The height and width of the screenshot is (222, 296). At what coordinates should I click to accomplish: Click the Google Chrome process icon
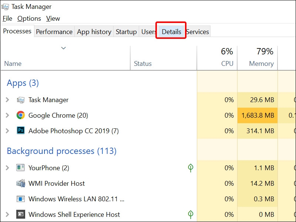pos(21,115)
